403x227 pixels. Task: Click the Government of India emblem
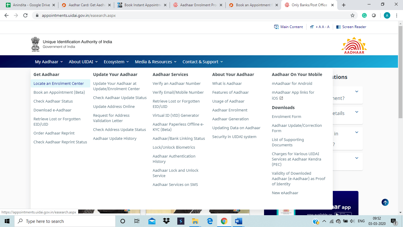pos(35,44)
